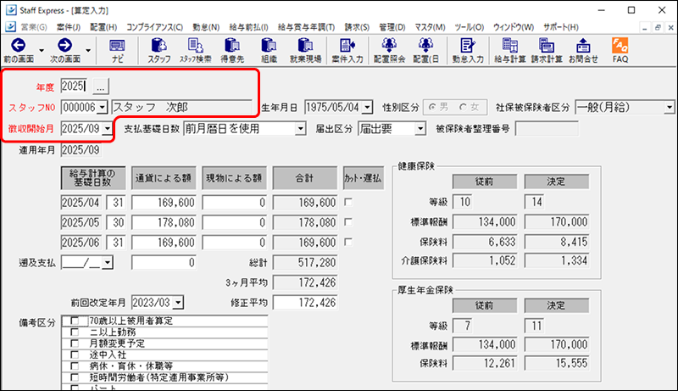Select the 女 radio button

click(463, 107)
